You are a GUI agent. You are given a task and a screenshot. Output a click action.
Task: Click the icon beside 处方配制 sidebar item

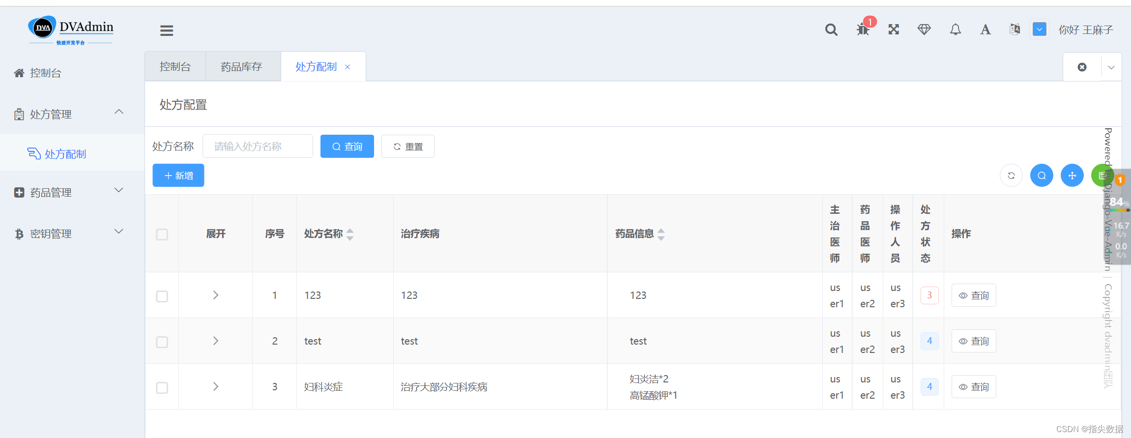pyautogui.click(x=33, y=154)
